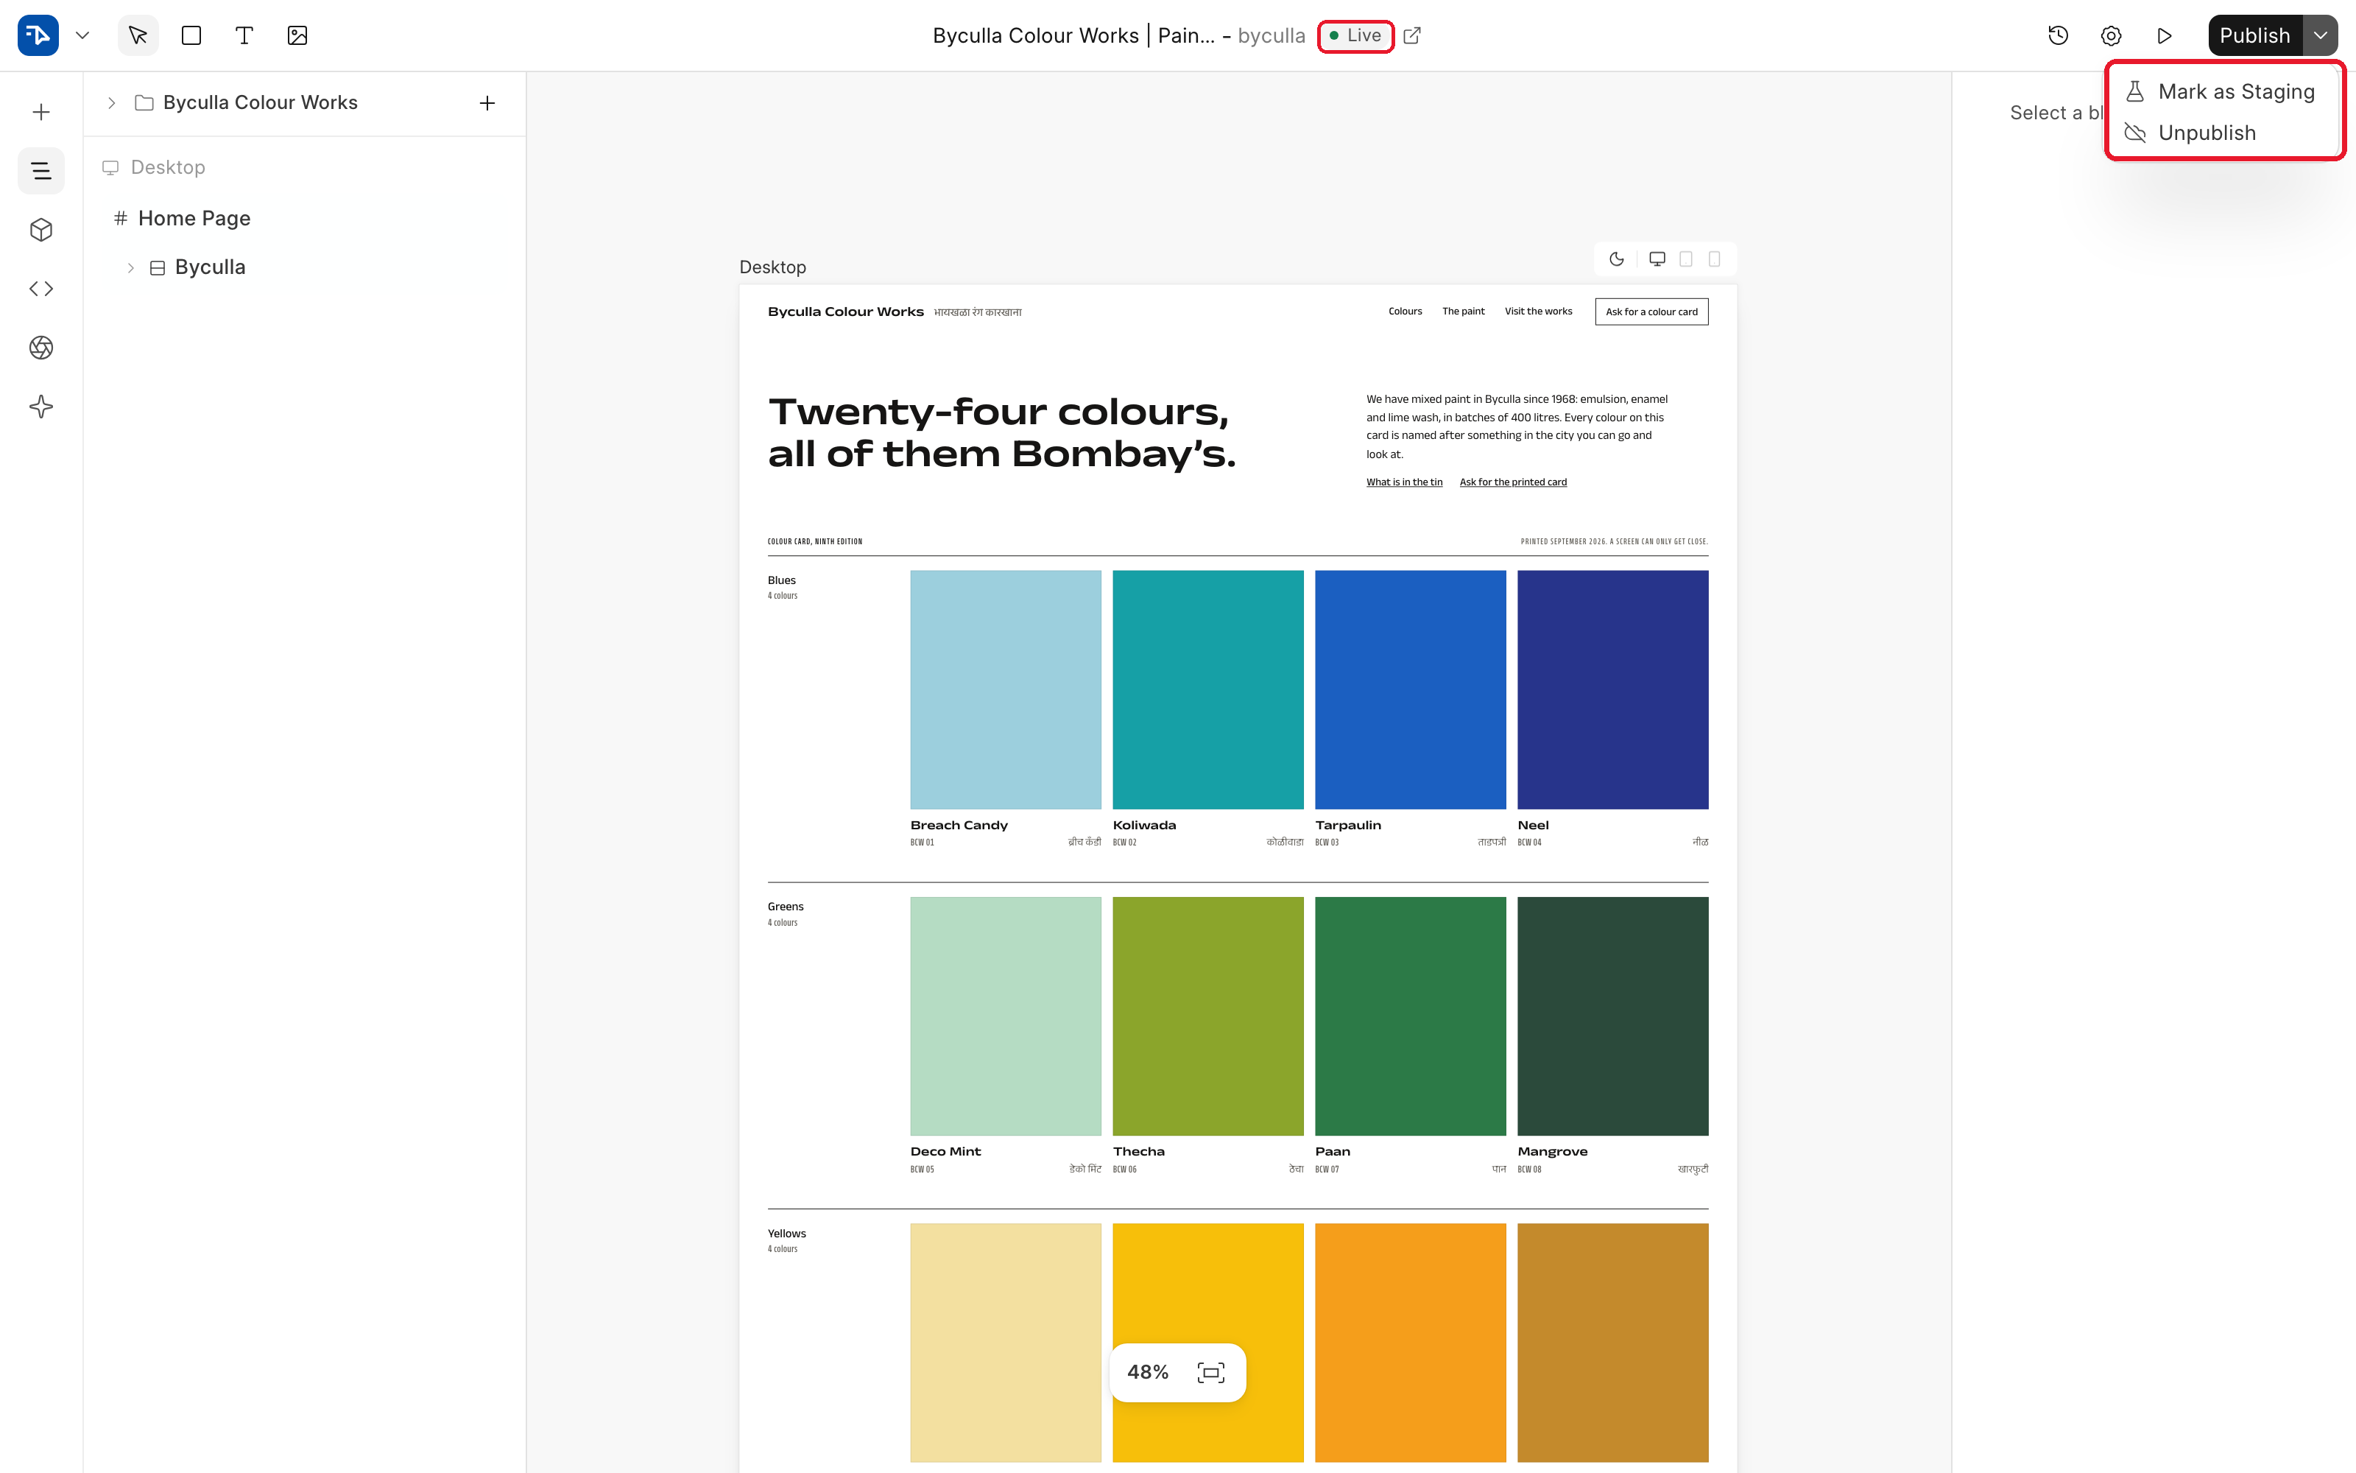Choose Unpublish from the menu
The height and width of the screenshot is (1473, 2356).
point(2224,133)
